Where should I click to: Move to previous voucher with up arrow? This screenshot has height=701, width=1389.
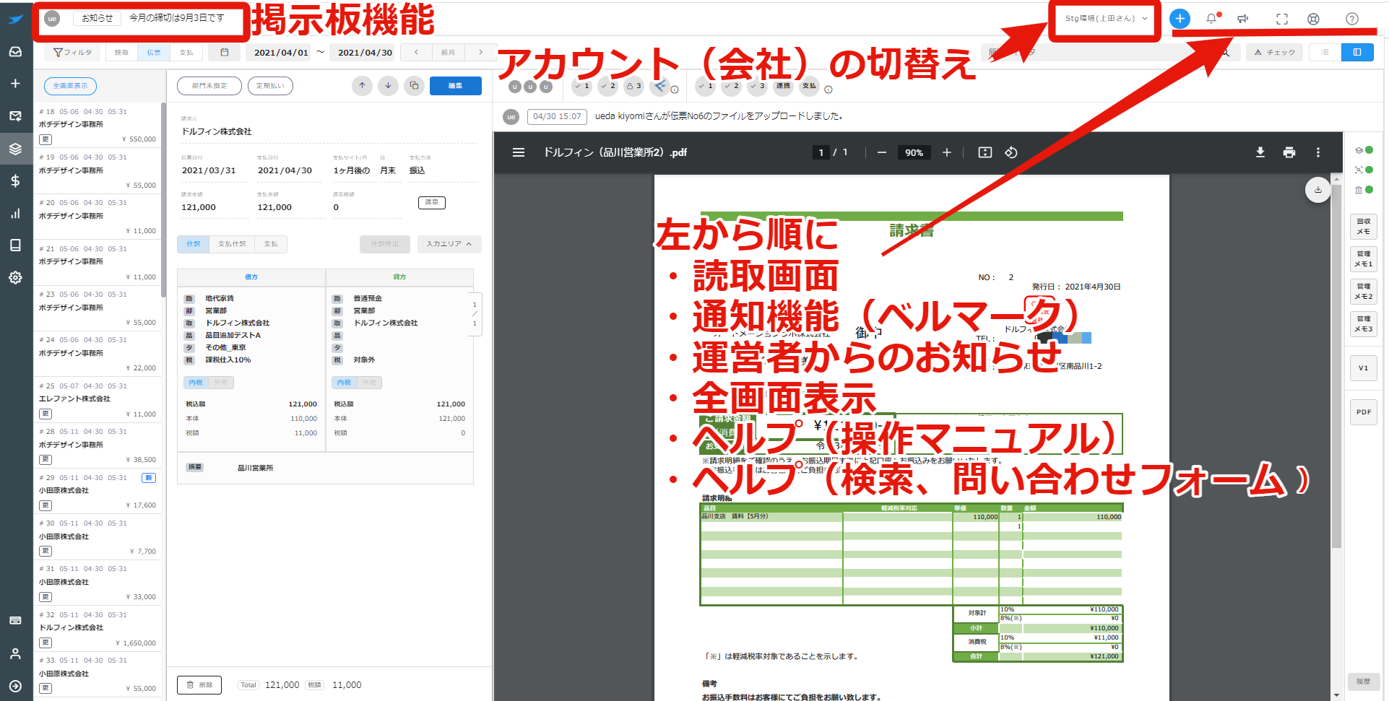tap(362, 85)
